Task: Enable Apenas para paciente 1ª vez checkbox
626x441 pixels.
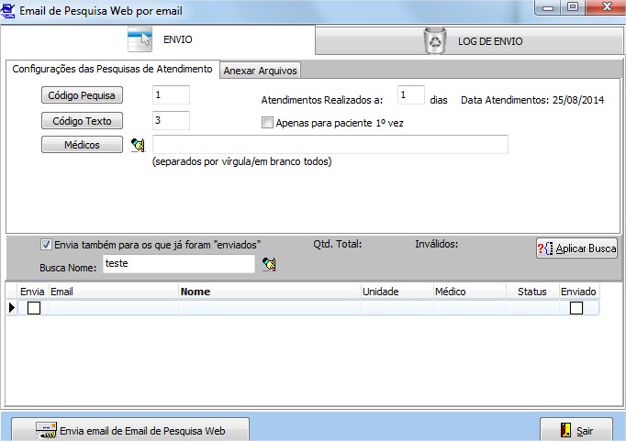Action: click(x=268, y=122)
